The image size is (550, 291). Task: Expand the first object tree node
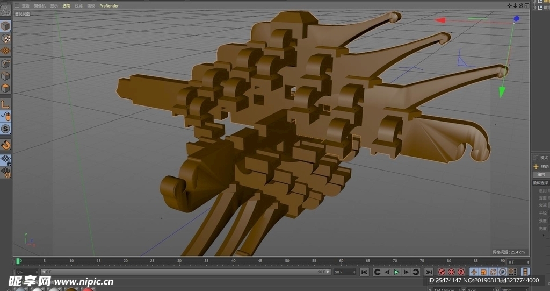click(x=534, y=2)
